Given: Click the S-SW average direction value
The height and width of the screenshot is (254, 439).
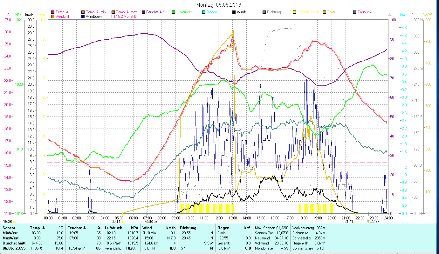Looking at the screenshot, I should point(209,243).
